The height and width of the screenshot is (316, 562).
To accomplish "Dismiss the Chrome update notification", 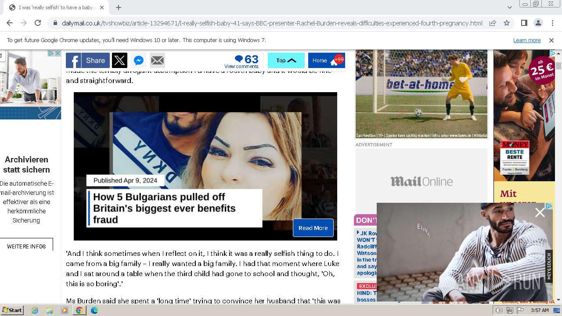I will pyautogui.click(x=551, y=40).
